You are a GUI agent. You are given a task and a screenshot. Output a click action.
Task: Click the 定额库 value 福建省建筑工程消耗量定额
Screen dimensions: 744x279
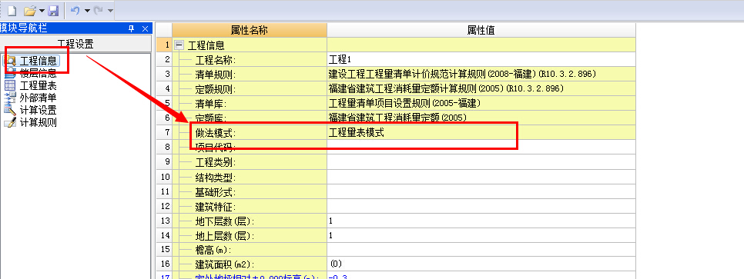click(481, 118)
